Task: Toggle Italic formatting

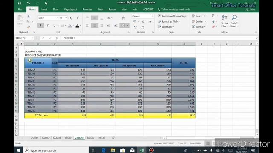Action: [47, 25]
